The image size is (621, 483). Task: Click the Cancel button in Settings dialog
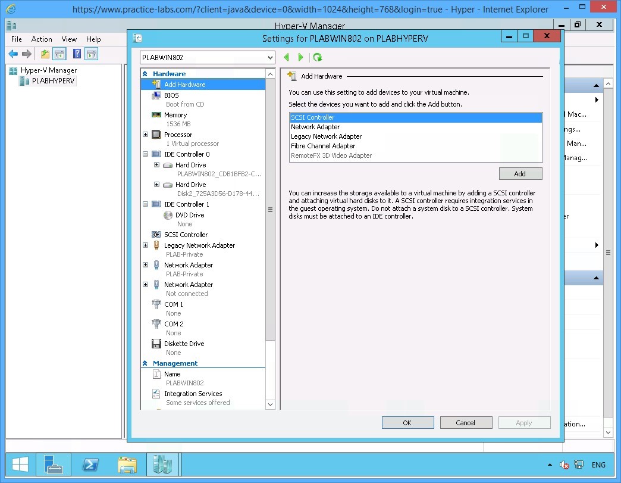click(466, 422)
